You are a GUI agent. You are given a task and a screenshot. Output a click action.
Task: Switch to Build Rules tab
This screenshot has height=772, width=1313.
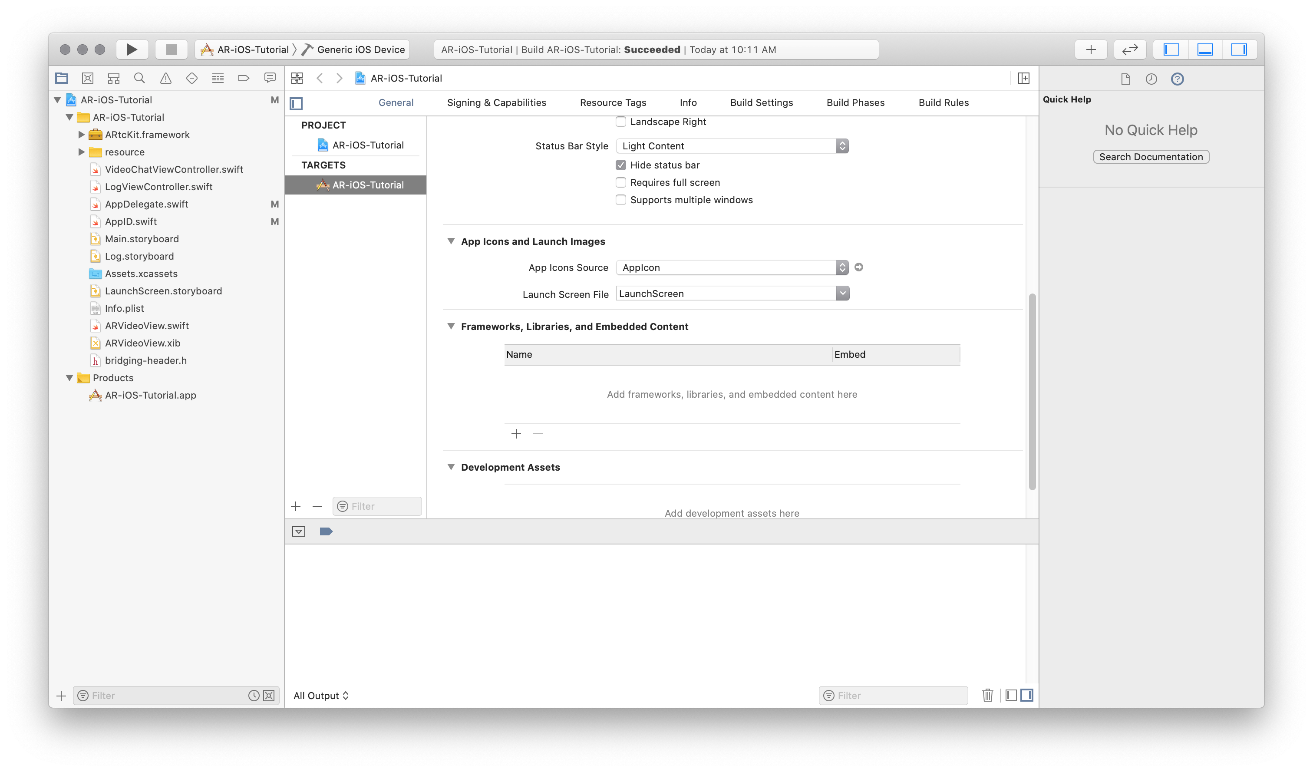point(943,102)
